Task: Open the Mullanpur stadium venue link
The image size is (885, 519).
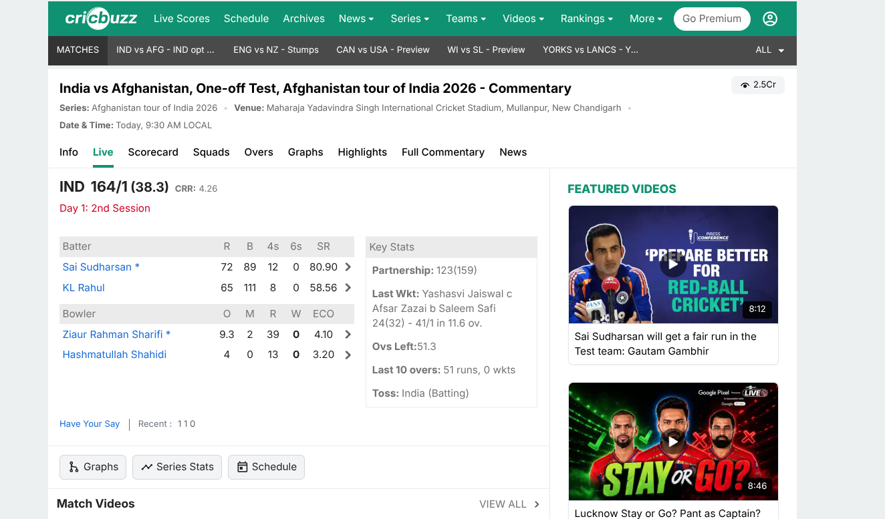Action: tap(444, 108)
